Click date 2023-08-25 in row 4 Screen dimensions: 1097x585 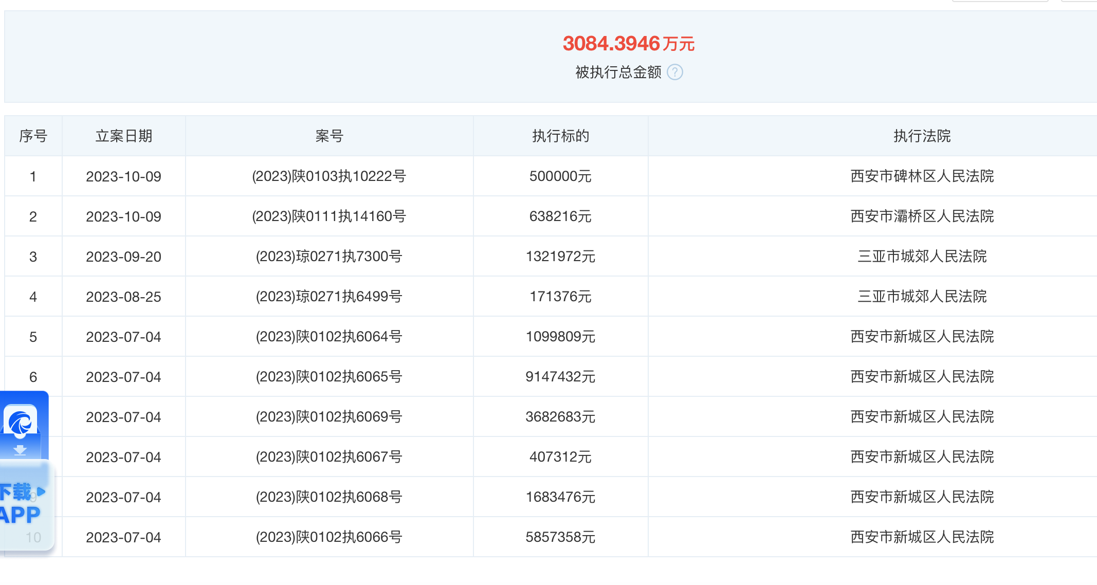123,297
